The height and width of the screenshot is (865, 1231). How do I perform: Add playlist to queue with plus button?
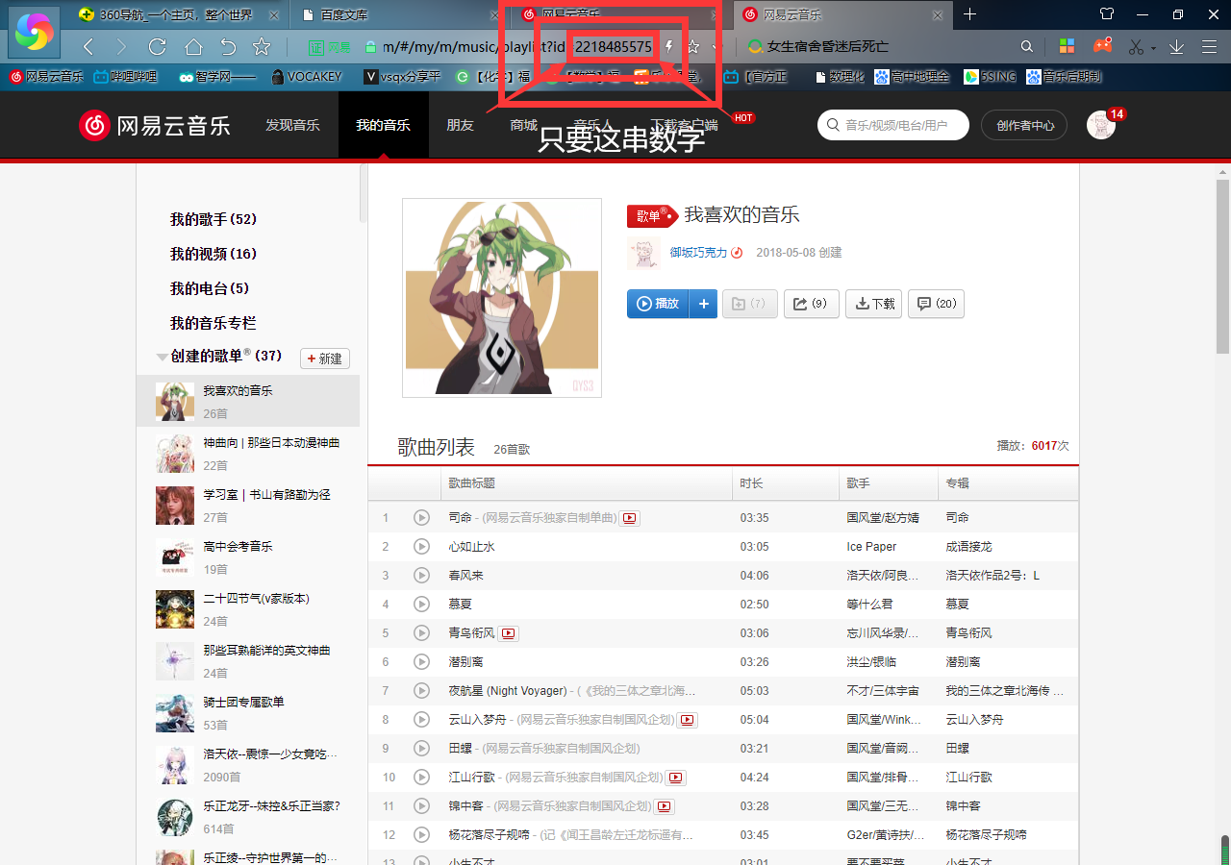[x=703, y=304]
